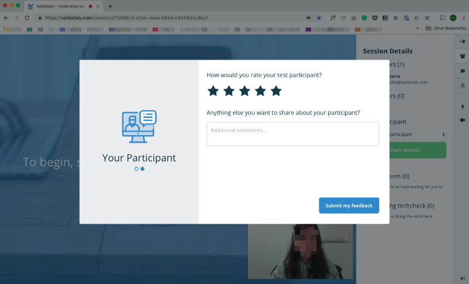Image resolution: width=469 pixels, height=284 pixels.
Task: Open the Other Bookmarks folder
Action: coord(445,28)
